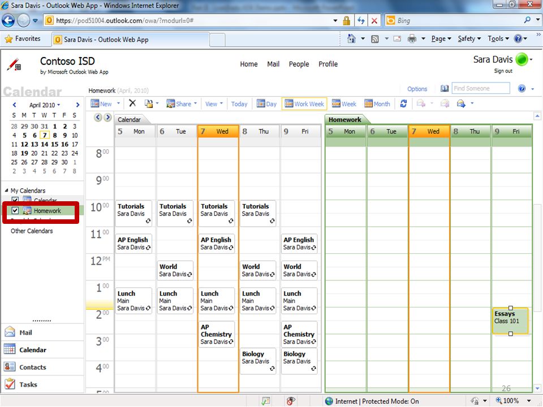Screen dimensions: 543x407
Task: Click the Refresh calendar icon in toolbar
Action: 403,103
